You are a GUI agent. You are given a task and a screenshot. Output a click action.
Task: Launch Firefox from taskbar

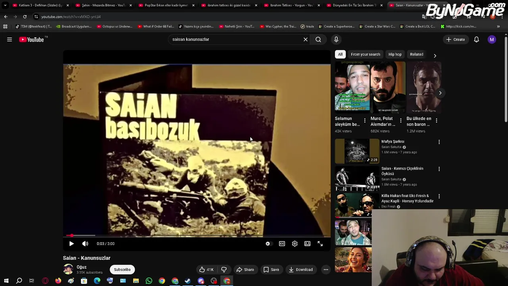(58, 281)
